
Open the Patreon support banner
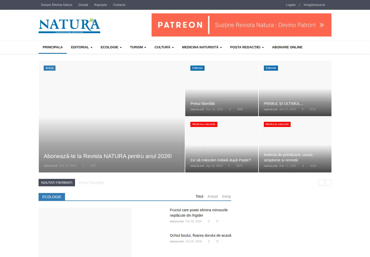242,25
